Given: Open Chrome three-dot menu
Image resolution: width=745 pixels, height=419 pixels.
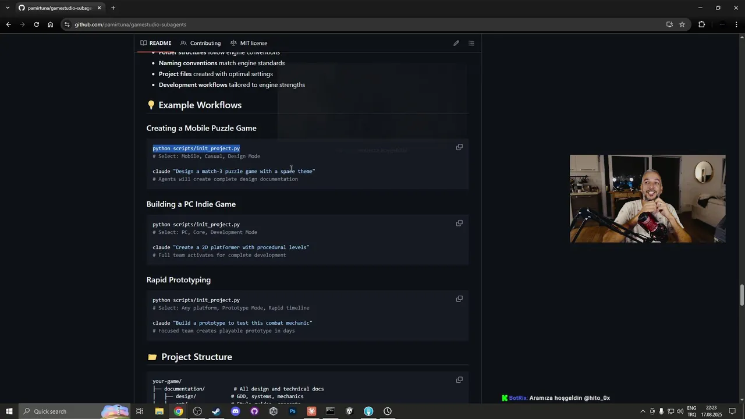Looking at the screenshot, I should point(737,24).
